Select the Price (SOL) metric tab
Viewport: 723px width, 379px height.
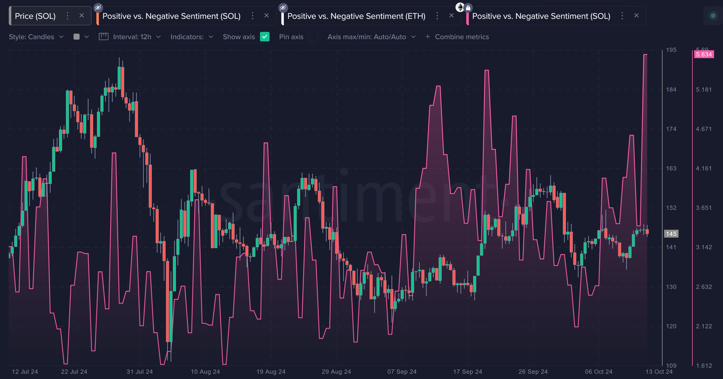[x=35, y=16]
